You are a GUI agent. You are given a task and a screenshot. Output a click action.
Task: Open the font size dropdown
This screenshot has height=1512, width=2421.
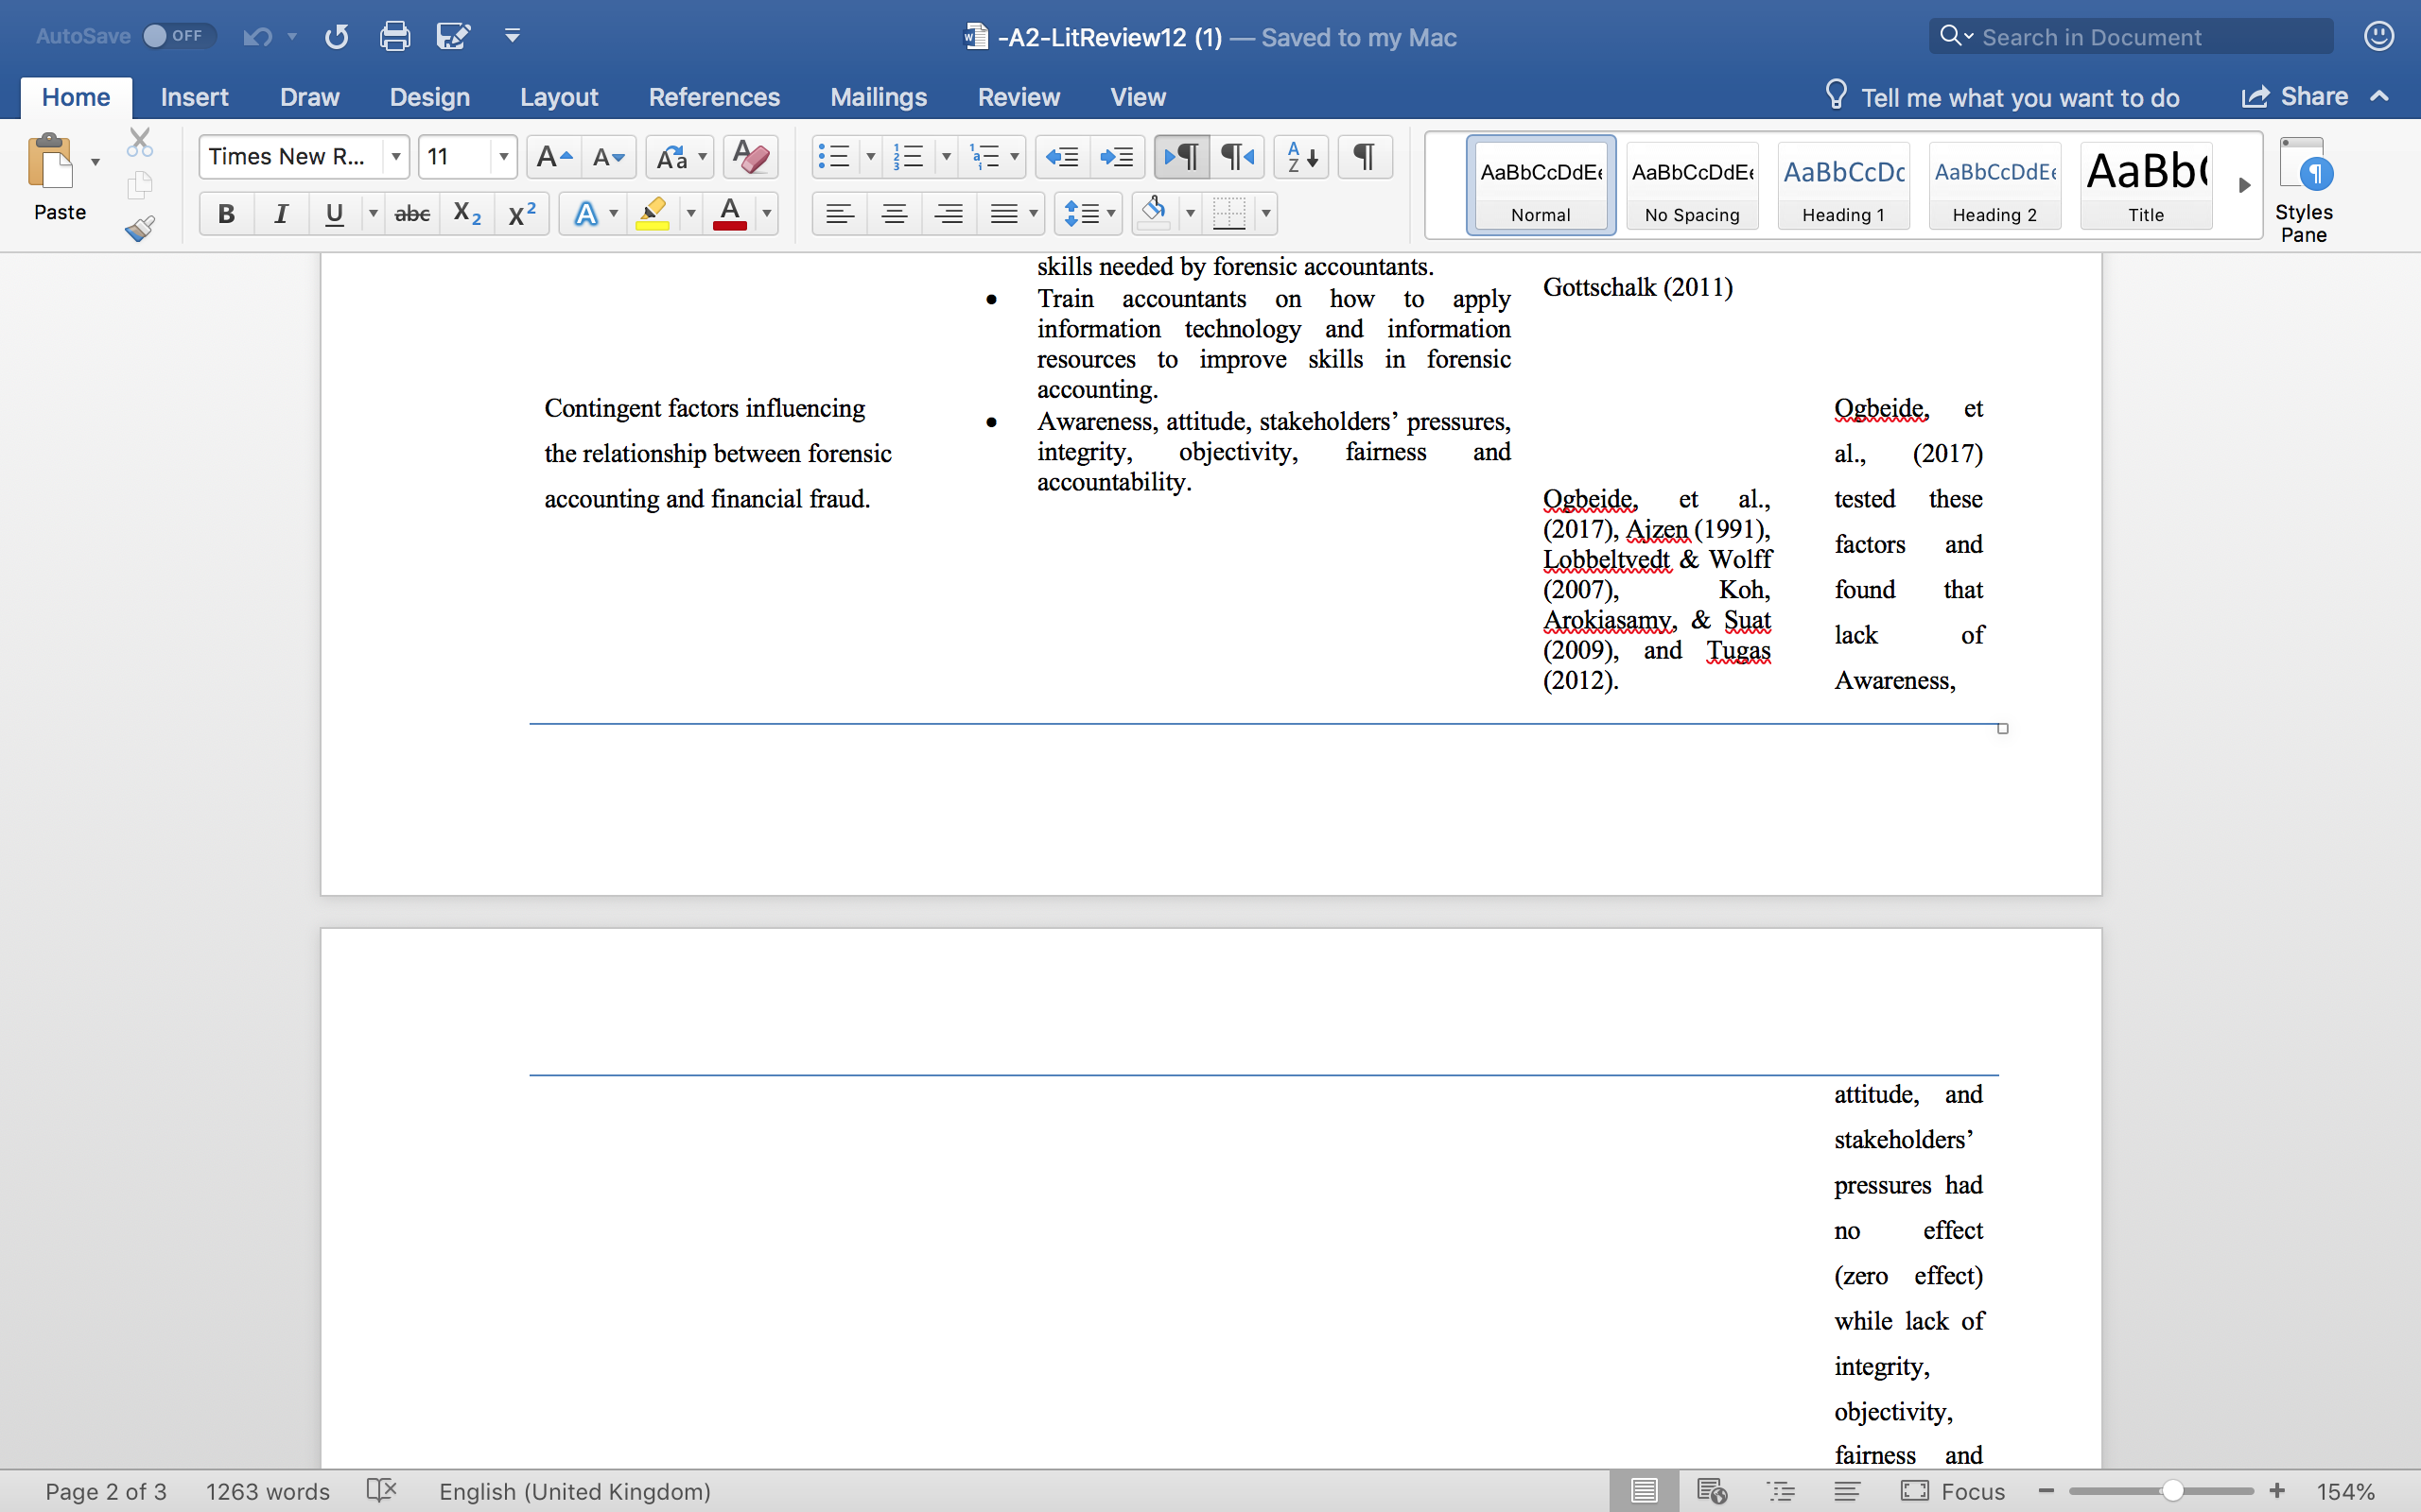(x=503, y=157)
